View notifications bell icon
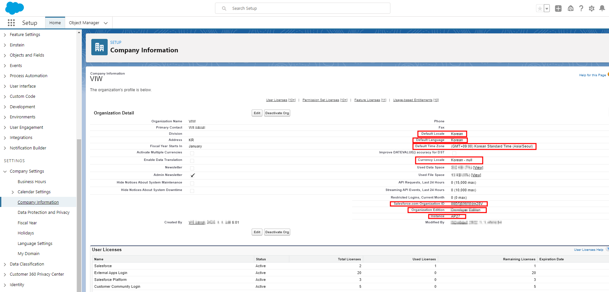The image size is (609, 292). [x=602, y=9]
